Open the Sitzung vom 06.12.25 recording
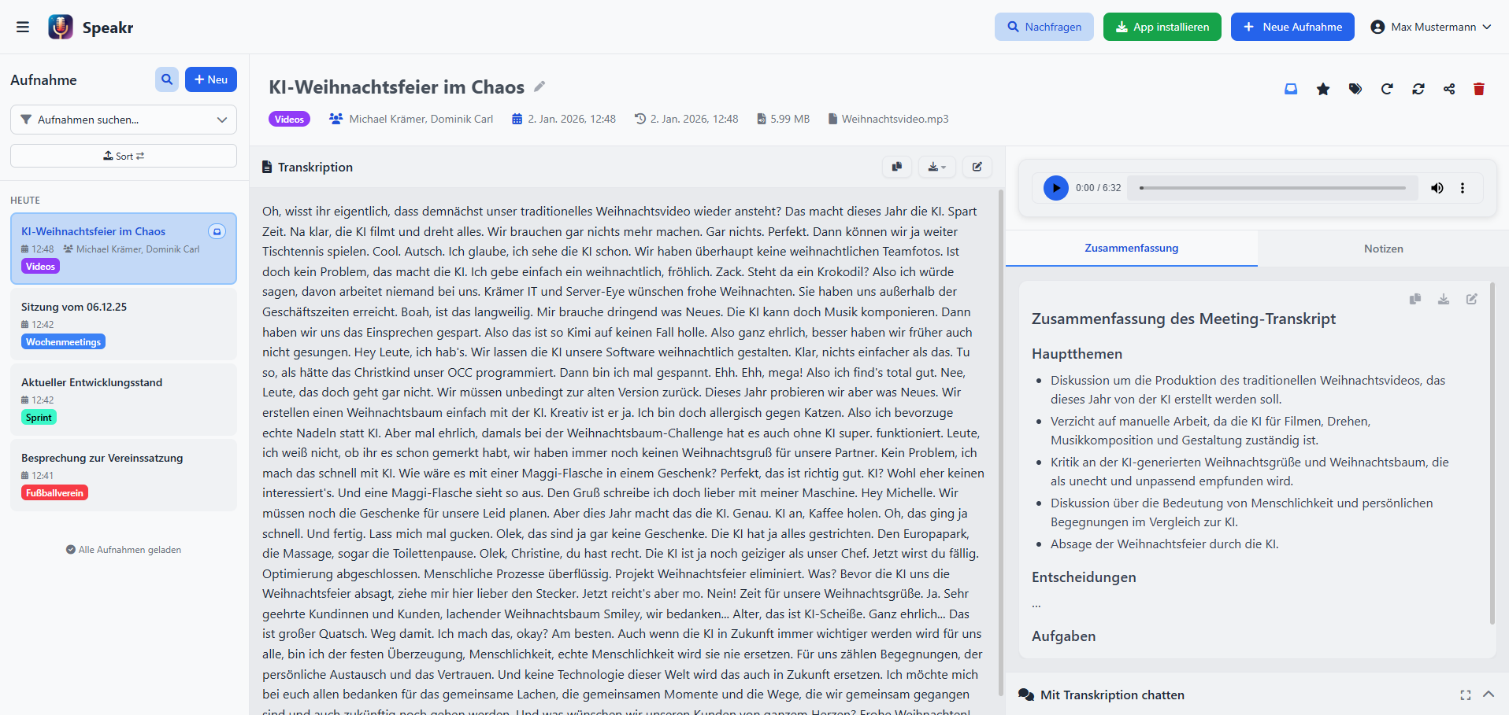Screen dimensions: 1509x715 click(x=124, y=323)
